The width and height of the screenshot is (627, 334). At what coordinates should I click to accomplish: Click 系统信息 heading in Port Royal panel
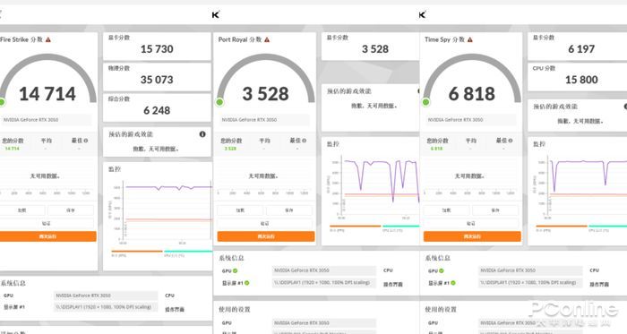231,258
